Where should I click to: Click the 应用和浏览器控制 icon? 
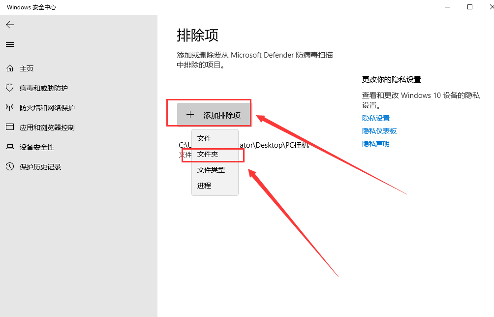10,127
